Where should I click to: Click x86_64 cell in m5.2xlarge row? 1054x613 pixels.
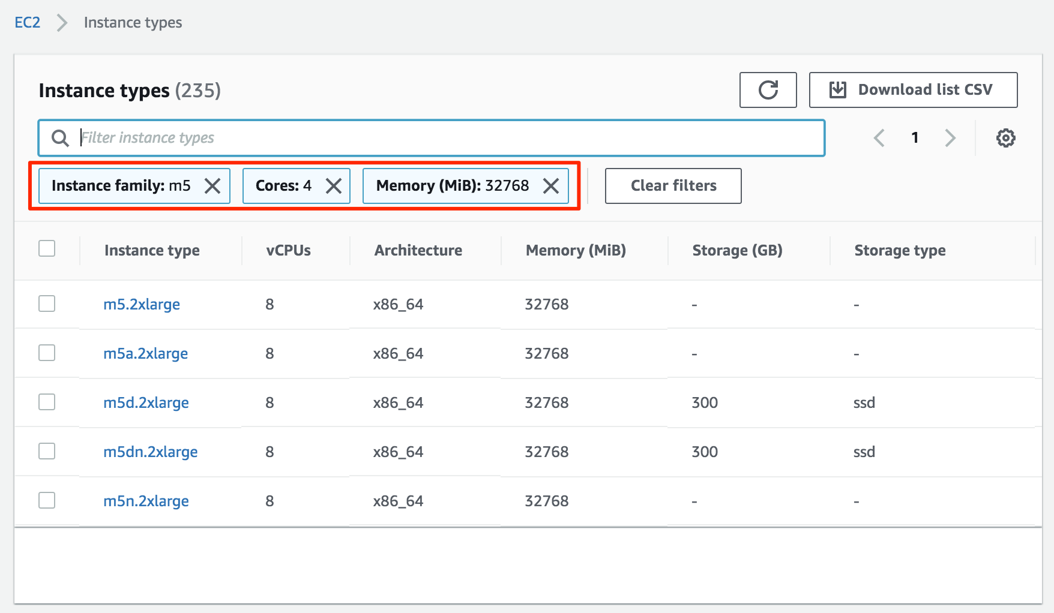click(x=398, y=305)
